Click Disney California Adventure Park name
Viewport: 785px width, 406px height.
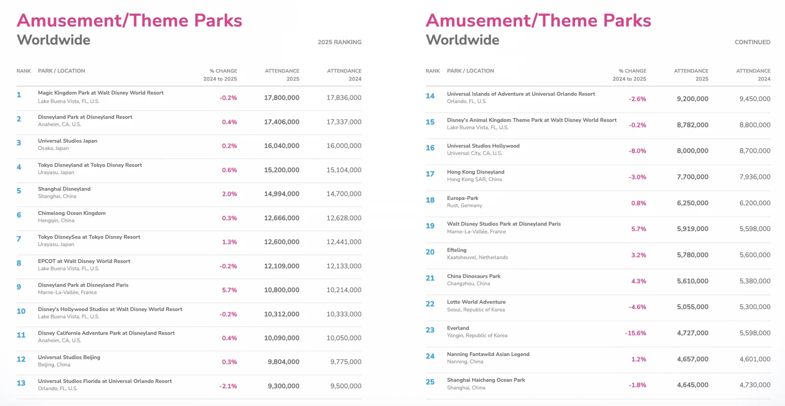(x=106, y=333)
